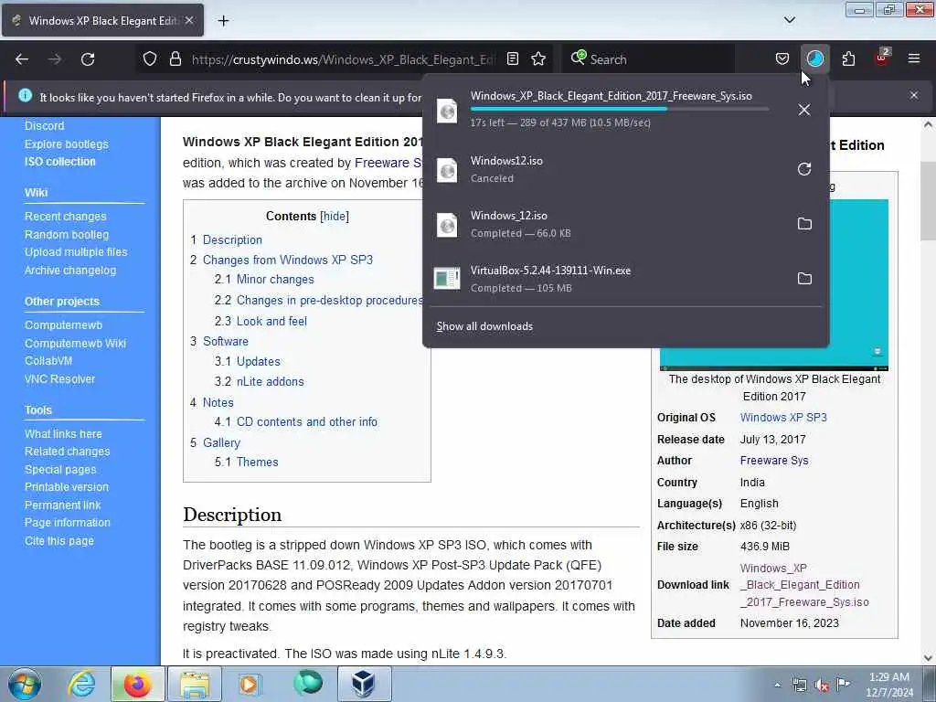Click the Search box in toolbar

(648, 59)
